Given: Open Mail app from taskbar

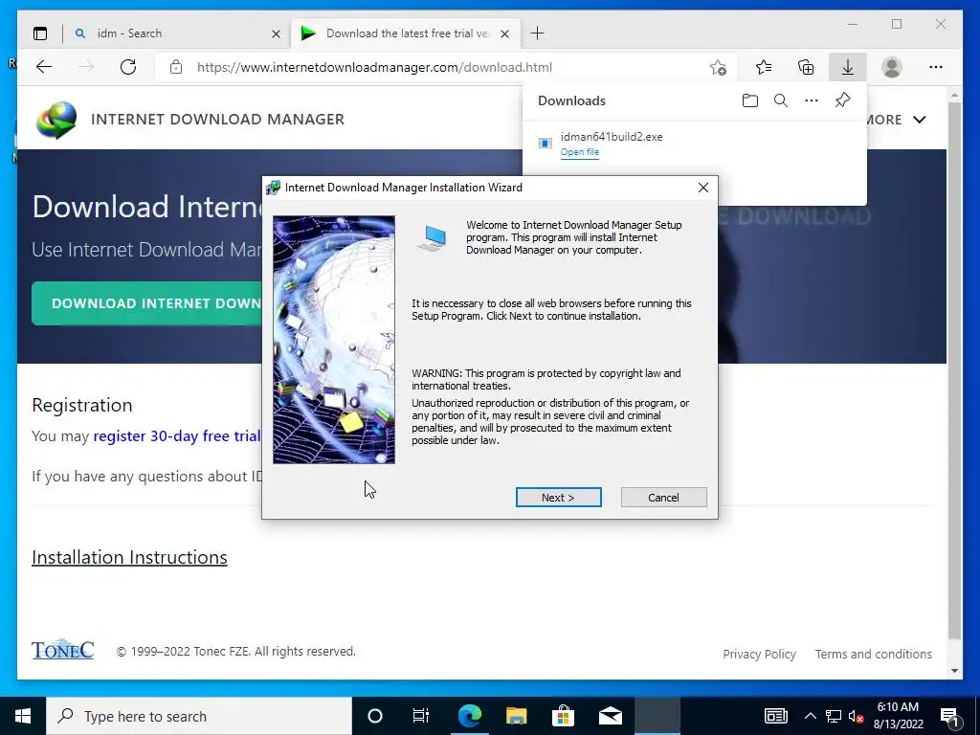Looking at the screenshot, I should point(610,716).
